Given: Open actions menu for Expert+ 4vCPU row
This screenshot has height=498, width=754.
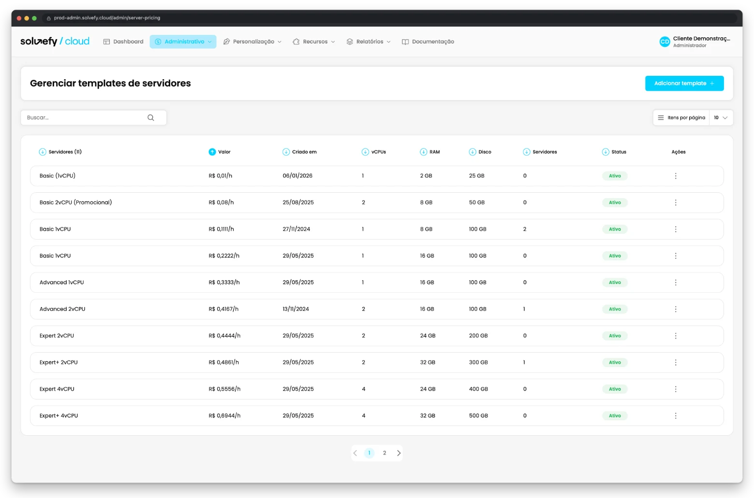Looking at the screenshot, I should coord(676,415).
